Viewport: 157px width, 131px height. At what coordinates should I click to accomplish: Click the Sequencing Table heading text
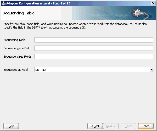[x=19, y=13]
